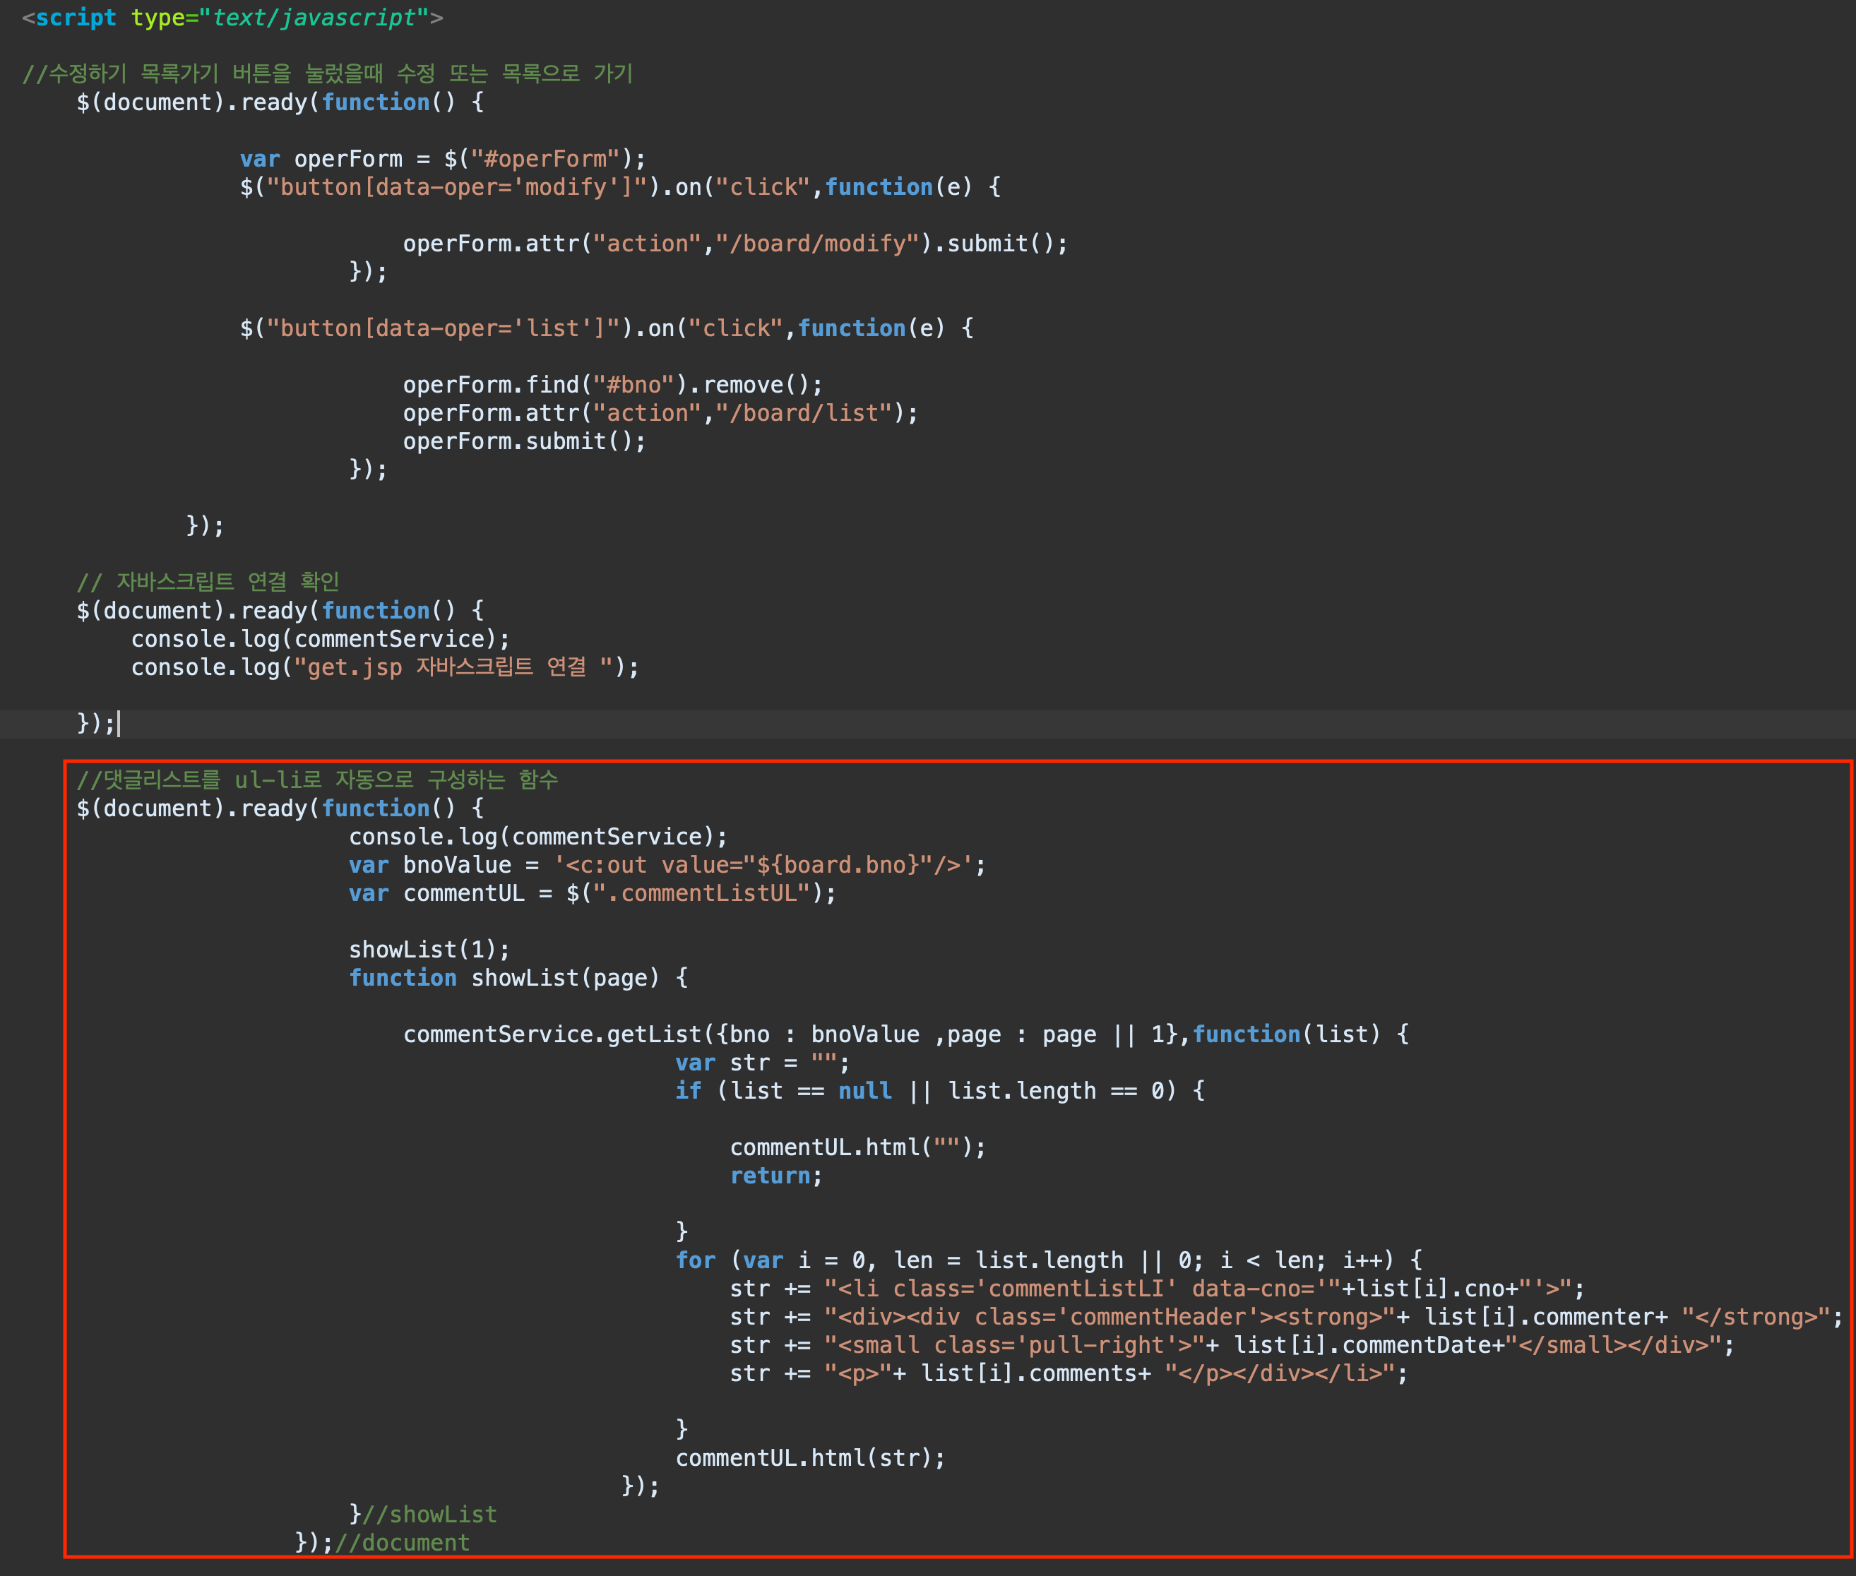Click the bnoValue variable declaration

pyautogui.click(x=457, y=865)
